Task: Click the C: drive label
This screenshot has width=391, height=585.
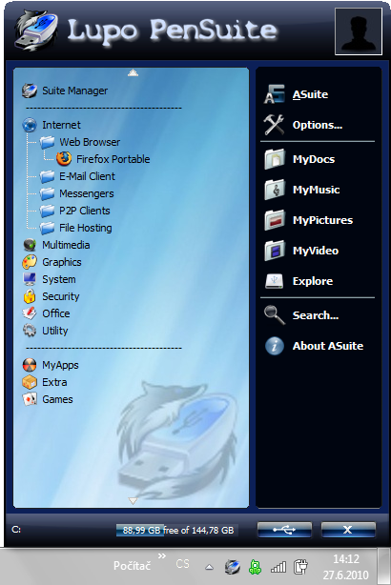Action: (x=16, y=530)
